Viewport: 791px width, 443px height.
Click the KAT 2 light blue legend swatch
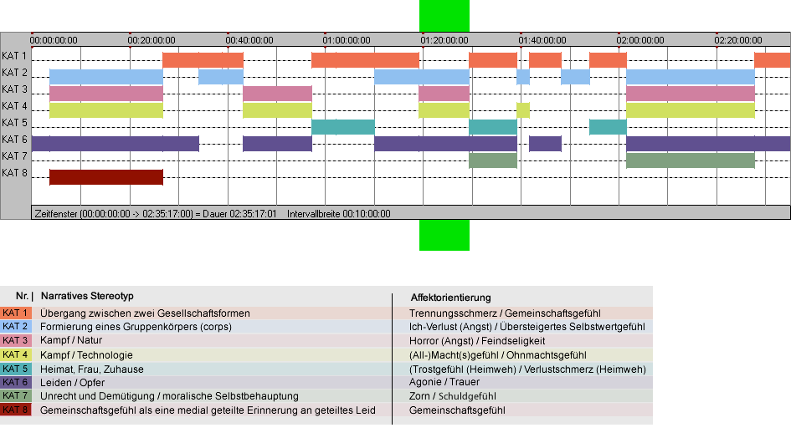click(x=16, y=327)
